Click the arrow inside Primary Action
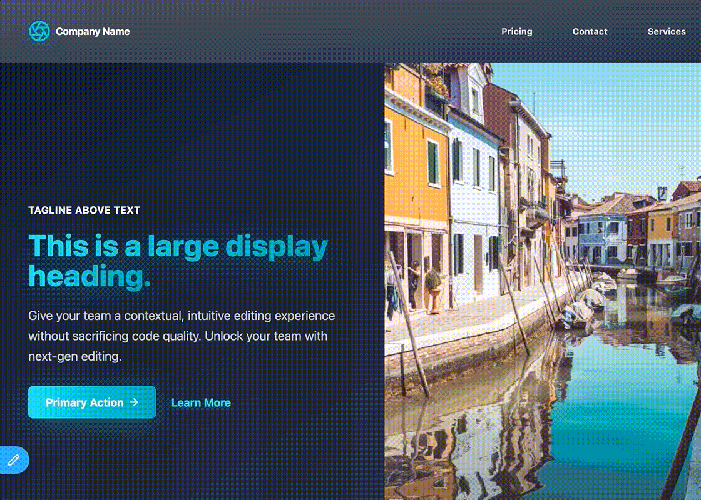This screenshot has width=701, height=500. click(x=133, y=402)
